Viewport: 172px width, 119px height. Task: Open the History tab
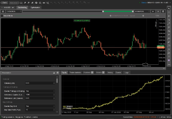[110, 72]
